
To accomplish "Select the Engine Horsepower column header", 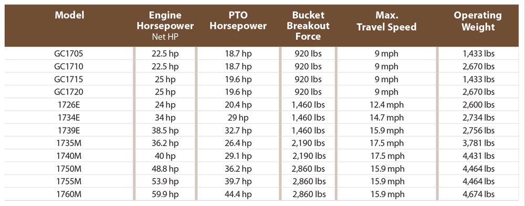I will [x=165, y=25].
